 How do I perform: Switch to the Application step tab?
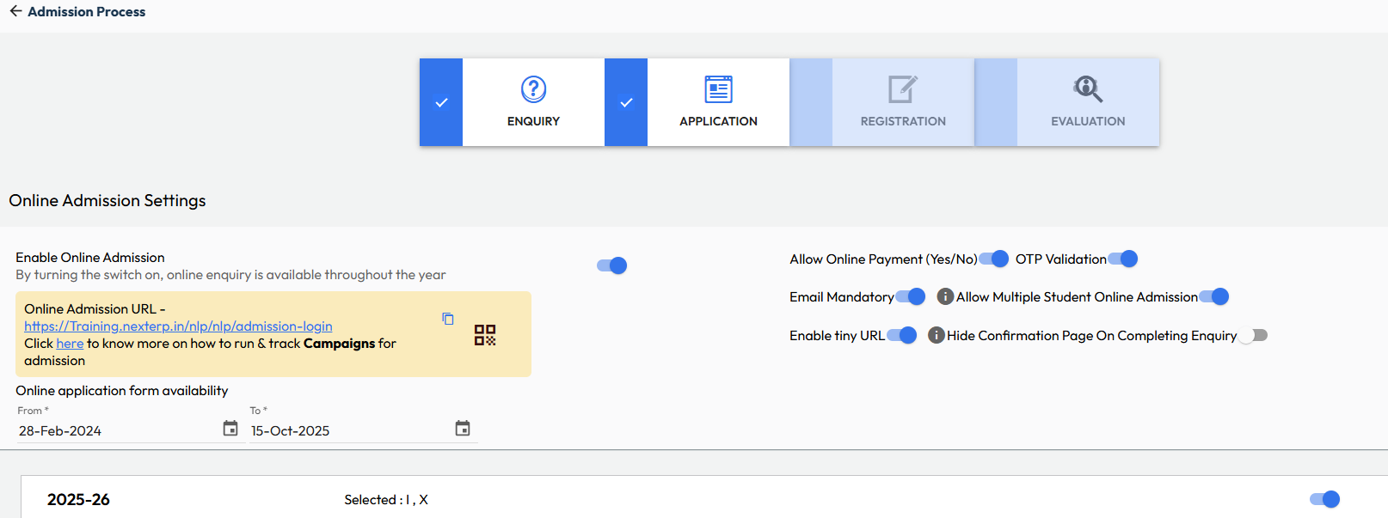(x=718, y=103)
